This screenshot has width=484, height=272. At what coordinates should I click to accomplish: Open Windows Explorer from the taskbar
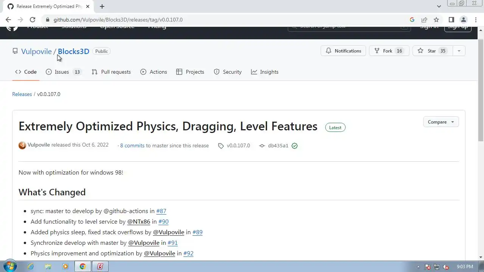[x=48, y=267]
